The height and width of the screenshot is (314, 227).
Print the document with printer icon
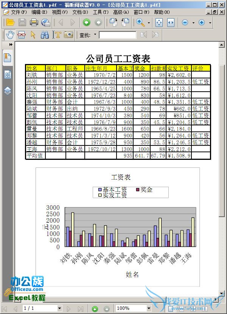point(34,22)
